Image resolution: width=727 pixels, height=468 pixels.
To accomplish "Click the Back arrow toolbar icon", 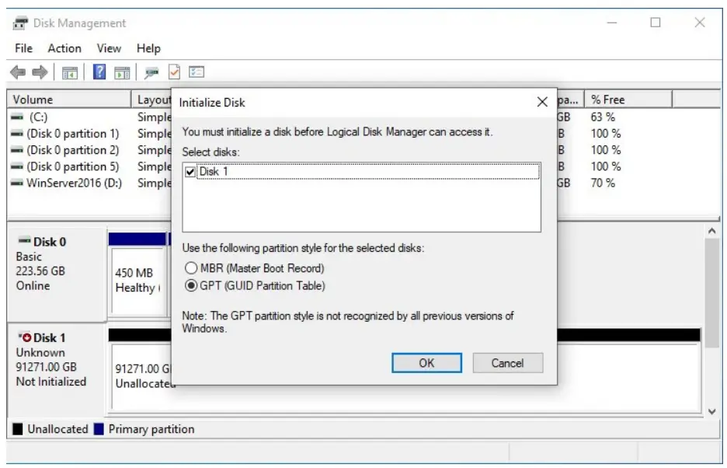I will pyautogui.click(x=18, y=72).
